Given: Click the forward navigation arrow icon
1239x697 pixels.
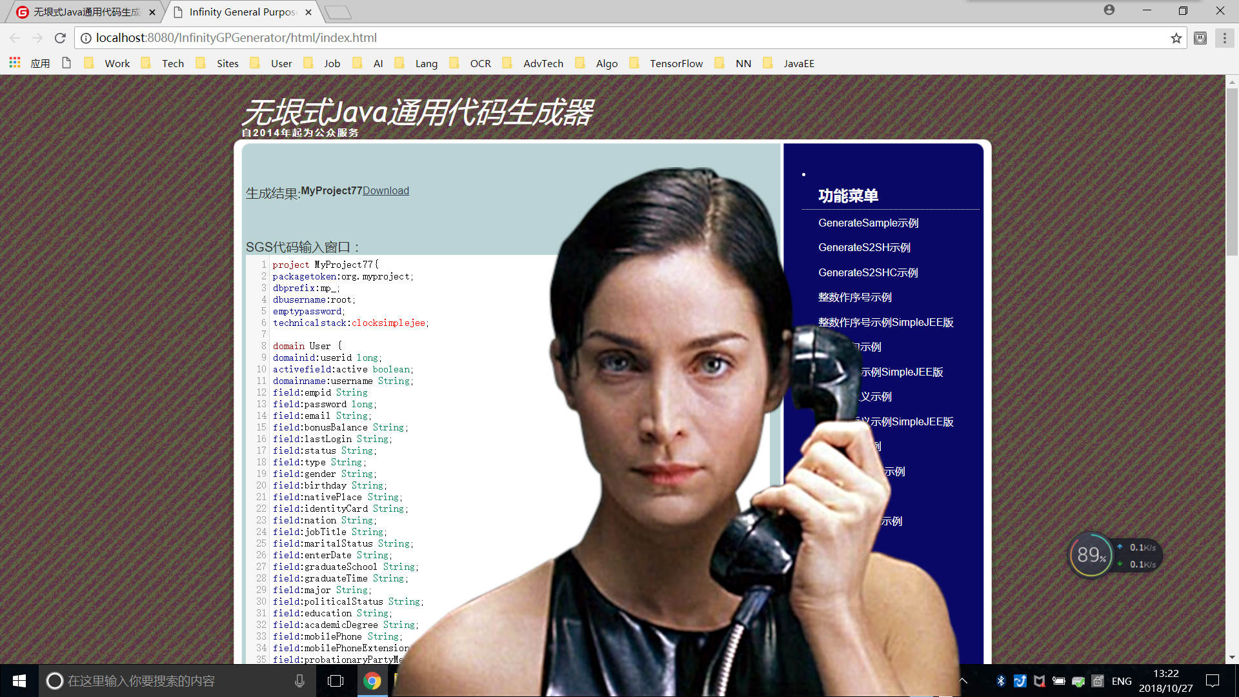Looking at the screenshot, I should (x=39, y=37).
